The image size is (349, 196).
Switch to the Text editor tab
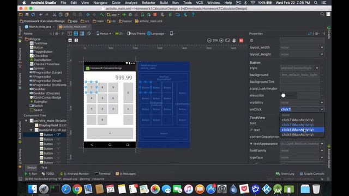44,168
